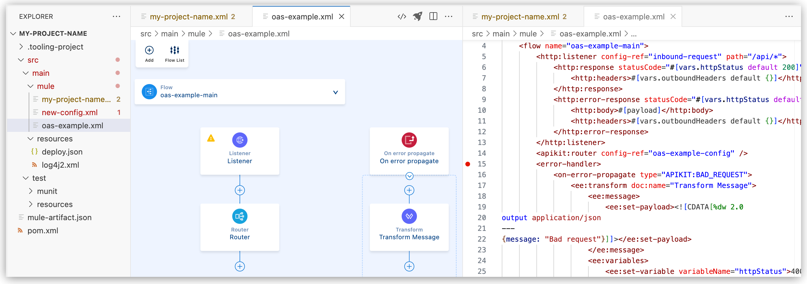This screenshot has height=284, width=807.
Task: Open XML source view using the code icon
Action: 402,16
